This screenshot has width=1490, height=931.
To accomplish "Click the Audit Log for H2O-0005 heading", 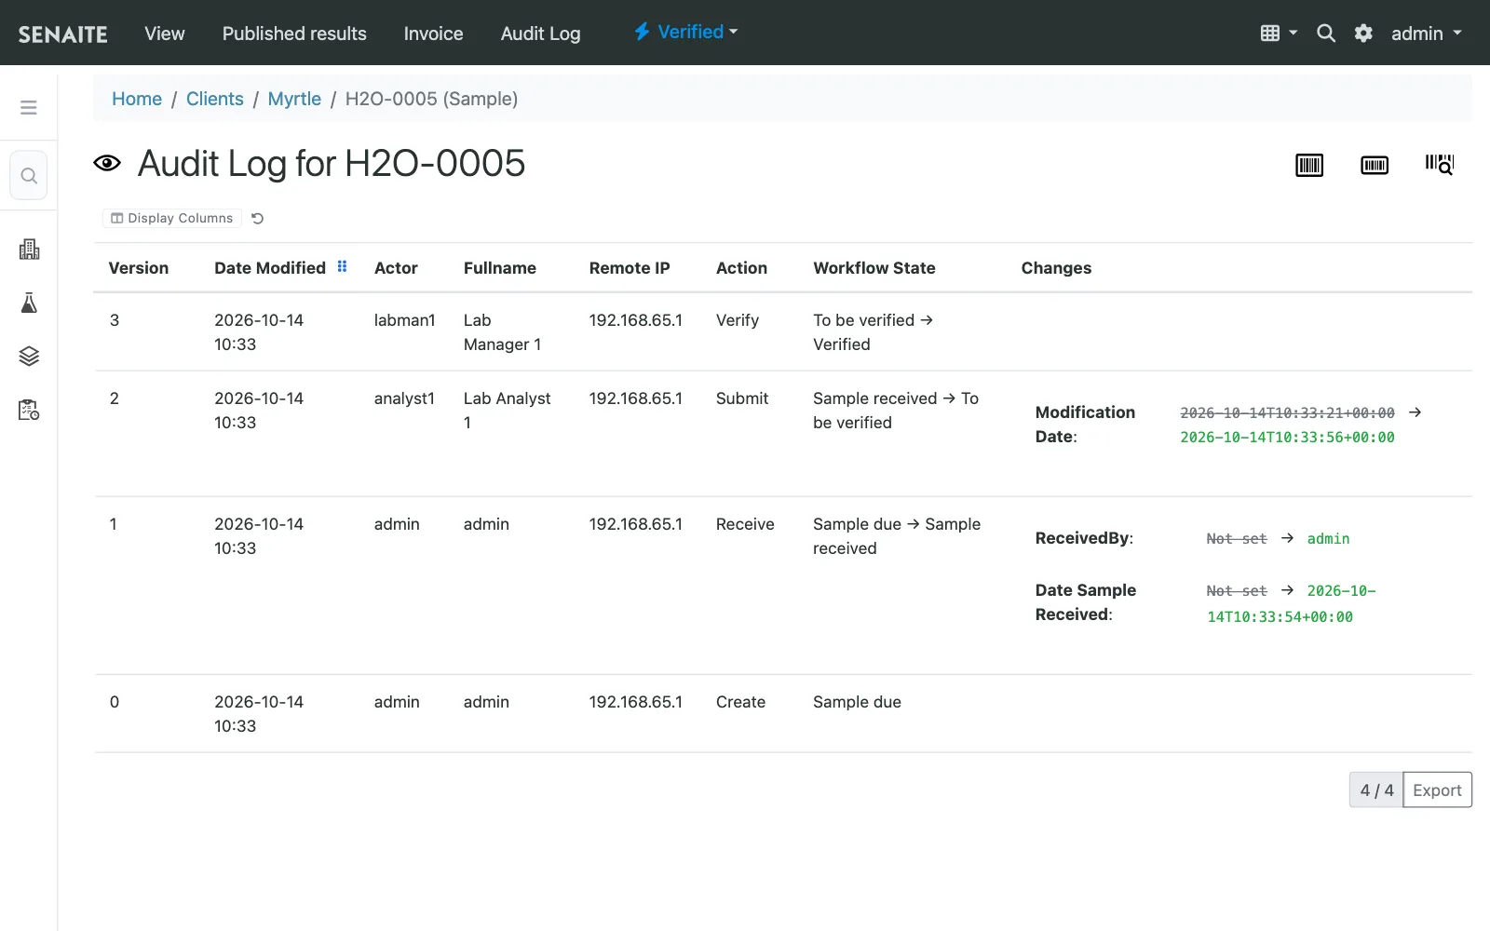I will pos(332,164).
